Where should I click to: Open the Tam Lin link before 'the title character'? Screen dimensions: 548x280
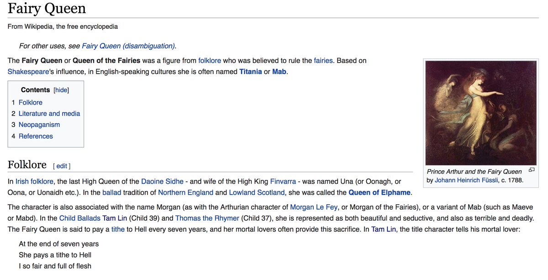pyautogui.click(x=384, y=229)
